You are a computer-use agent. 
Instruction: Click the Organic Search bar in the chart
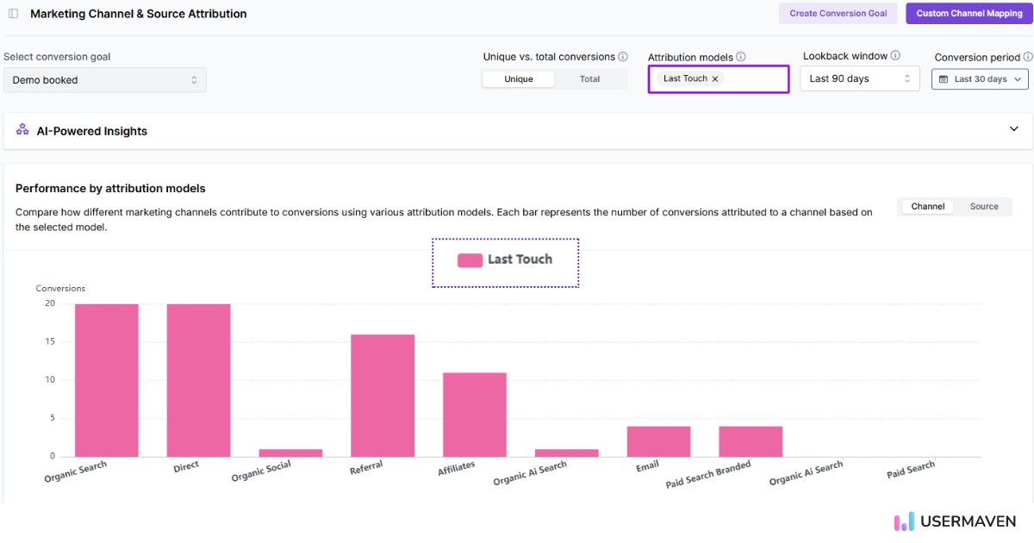pyautogui.click(x=105, y=379)
